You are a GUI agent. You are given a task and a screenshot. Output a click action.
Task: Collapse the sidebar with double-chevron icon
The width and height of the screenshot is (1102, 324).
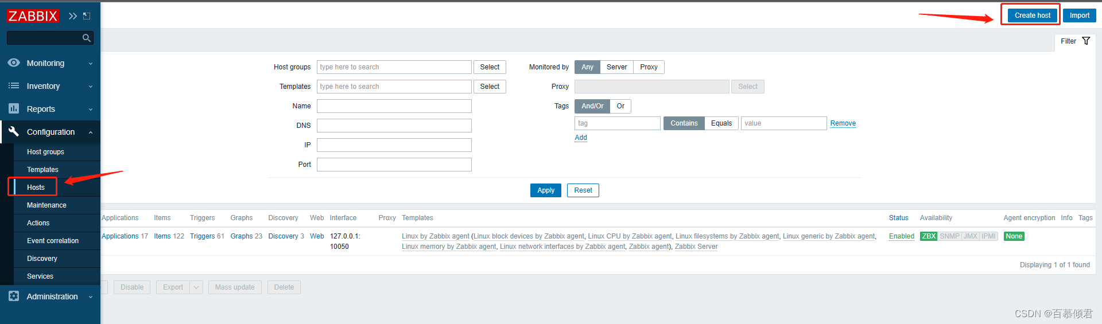tap(73, 16)
